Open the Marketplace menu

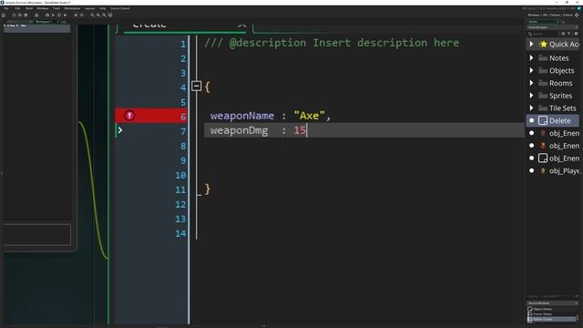(x=72, y=8)
